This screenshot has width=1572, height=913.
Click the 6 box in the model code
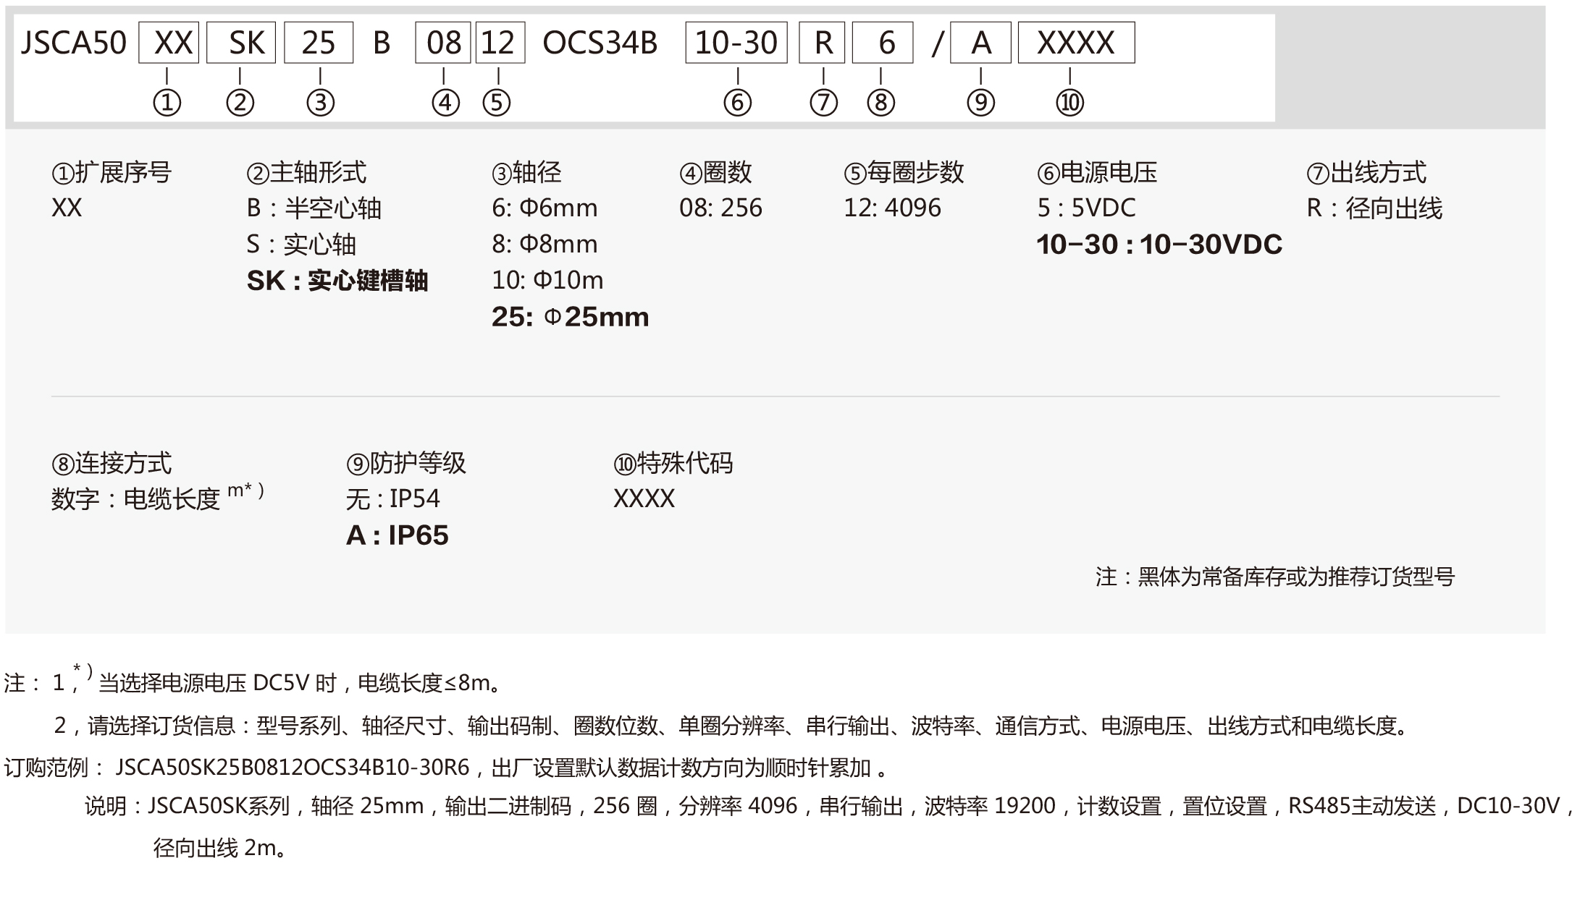click(x=883, y=43)
